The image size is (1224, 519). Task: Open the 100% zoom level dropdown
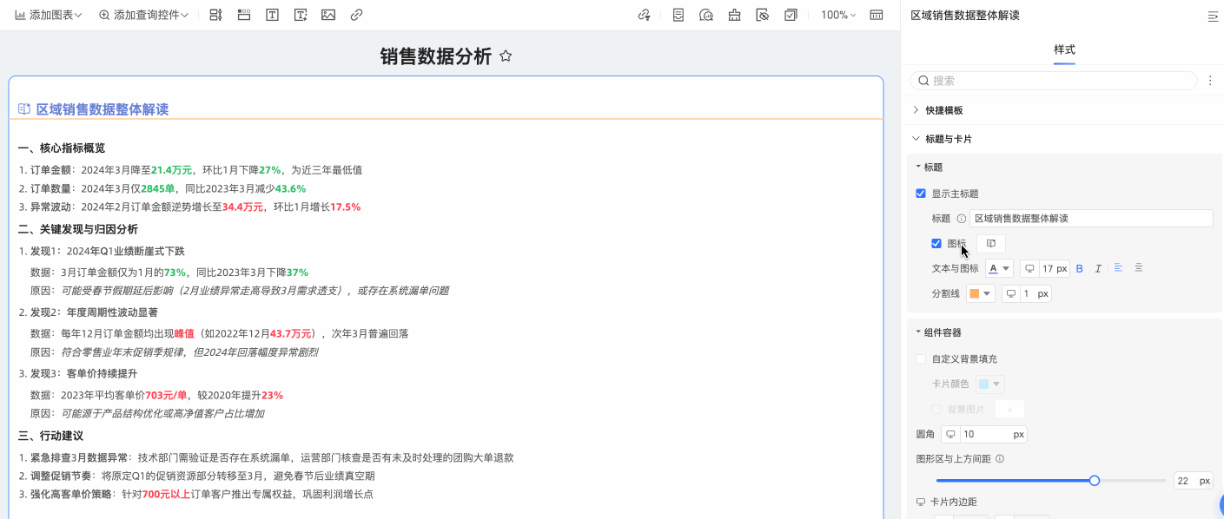(x=838, y=15)
